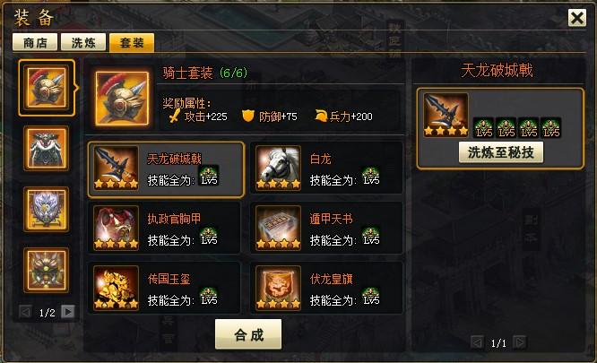Select the 天龙破城戟 halberd equipment entry
597x363 pixels.
(x=166, y=169)
